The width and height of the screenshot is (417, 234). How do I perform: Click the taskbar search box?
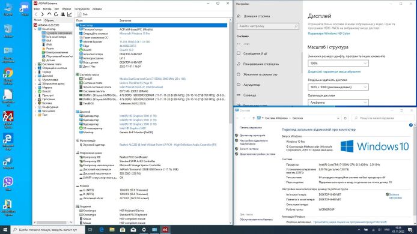coord(48,230)
